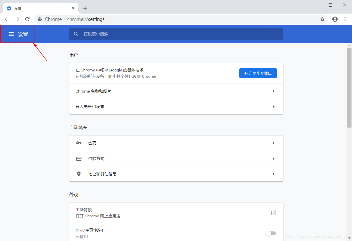Close the 设置 tab
352x241 pixels.
click(73, 8)
